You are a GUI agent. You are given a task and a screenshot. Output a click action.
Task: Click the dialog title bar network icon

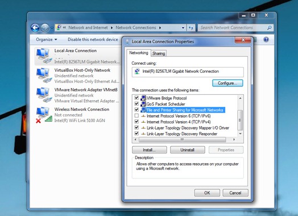tap(127, 41)
